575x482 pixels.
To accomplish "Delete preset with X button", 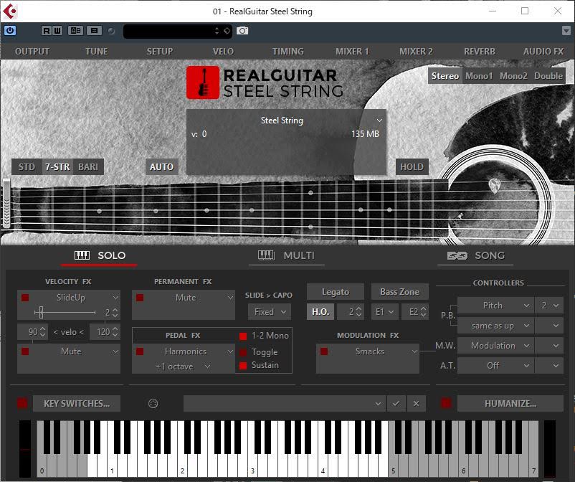I will 417,404.
